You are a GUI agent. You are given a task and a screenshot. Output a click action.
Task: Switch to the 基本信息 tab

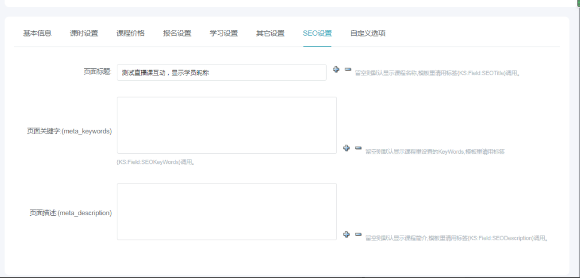coord(37,33)
